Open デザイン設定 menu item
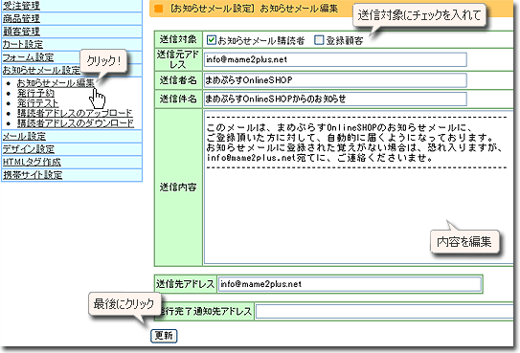This screenshot has height=353, width=520. coord(29,149)
